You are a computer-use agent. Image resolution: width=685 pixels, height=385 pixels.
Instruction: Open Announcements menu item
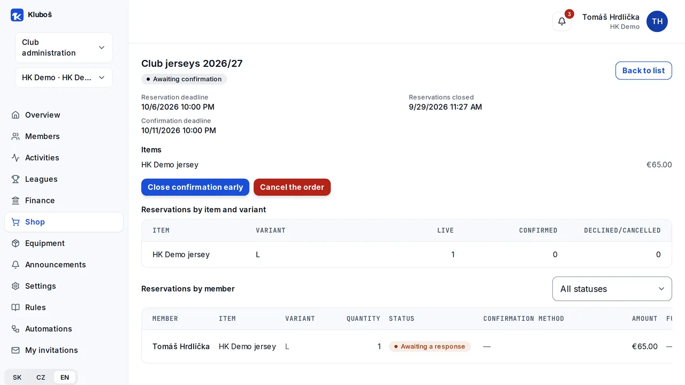click(x=64, y=265)
